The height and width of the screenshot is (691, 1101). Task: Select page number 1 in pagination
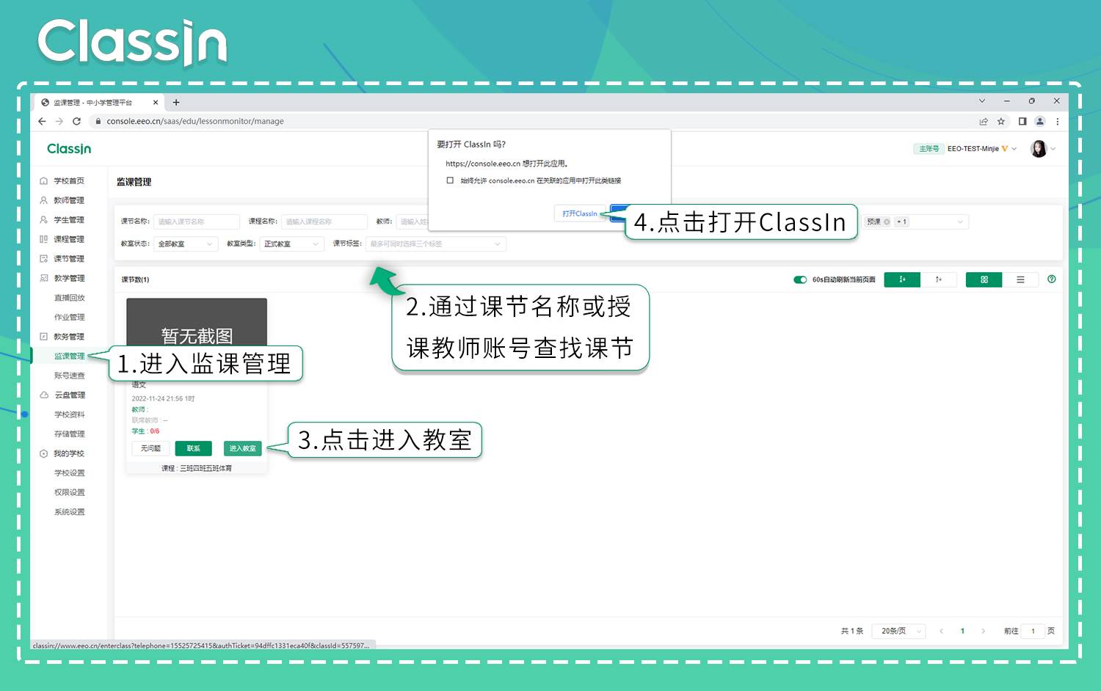pos(962,631)
